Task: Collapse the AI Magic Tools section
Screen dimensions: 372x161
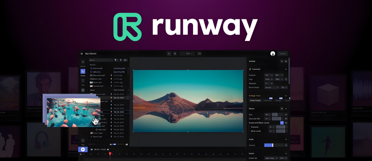Action: [286, 96]
